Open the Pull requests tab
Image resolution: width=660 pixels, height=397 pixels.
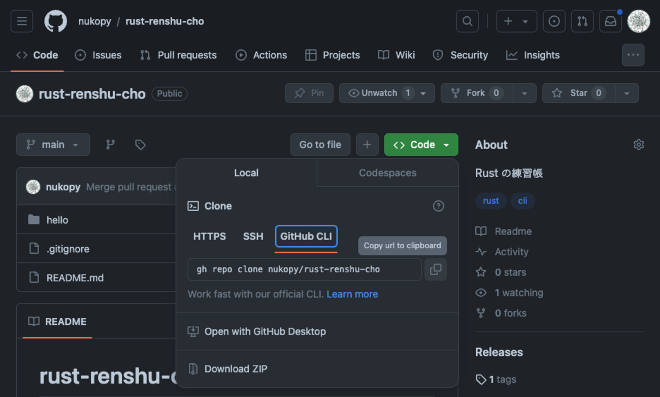click(178, 55)
